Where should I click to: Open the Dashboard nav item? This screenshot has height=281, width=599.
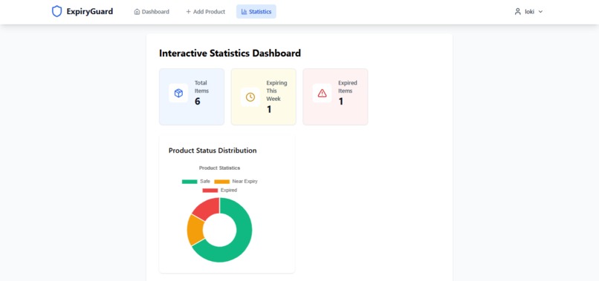point(152,12)
